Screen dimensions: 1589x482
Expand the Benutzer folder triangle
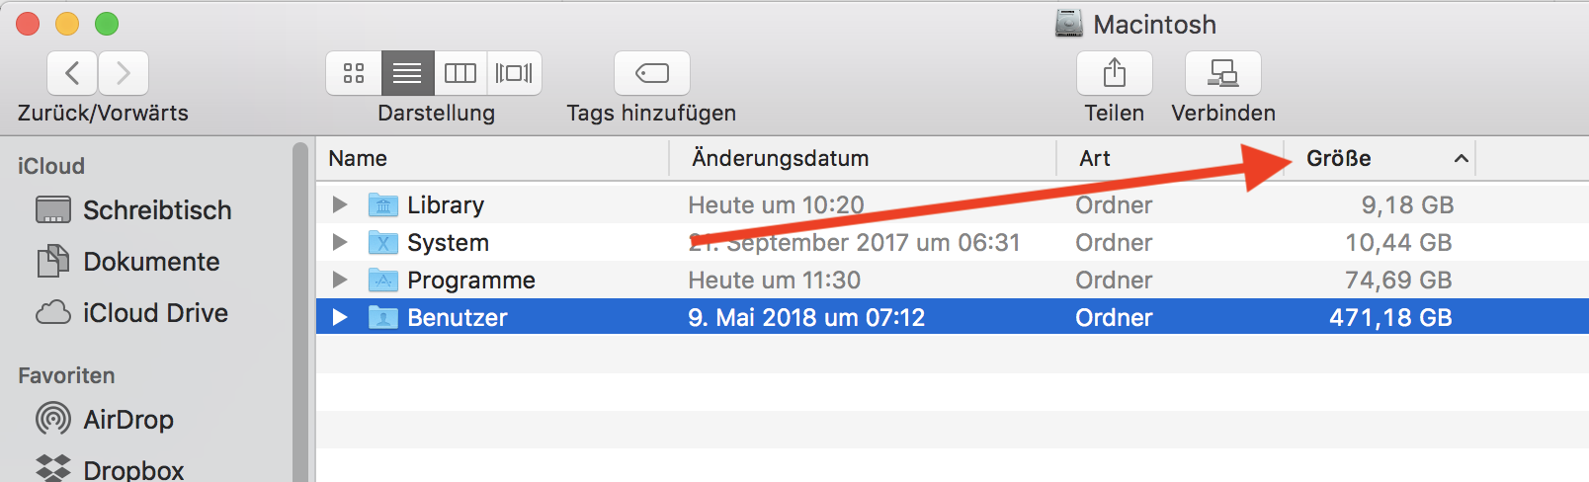point(340,317)
